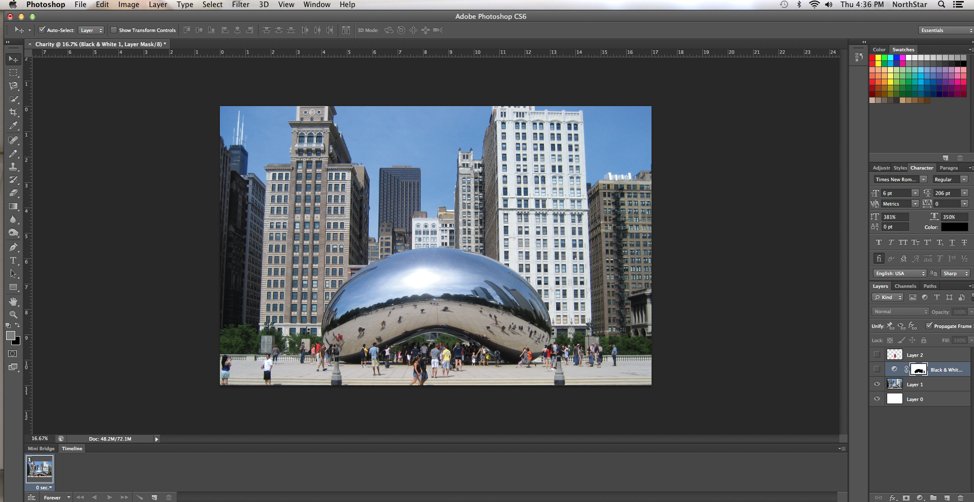The height and width of the screenshot is (502, 974).
Task: Click foreground color swatch in toolbox
Action: coord(11,336)
